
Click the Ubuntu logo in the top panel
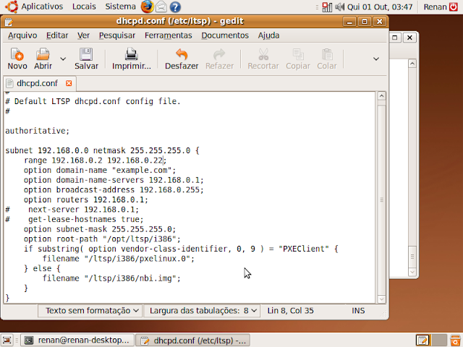(x=12, y=7)
